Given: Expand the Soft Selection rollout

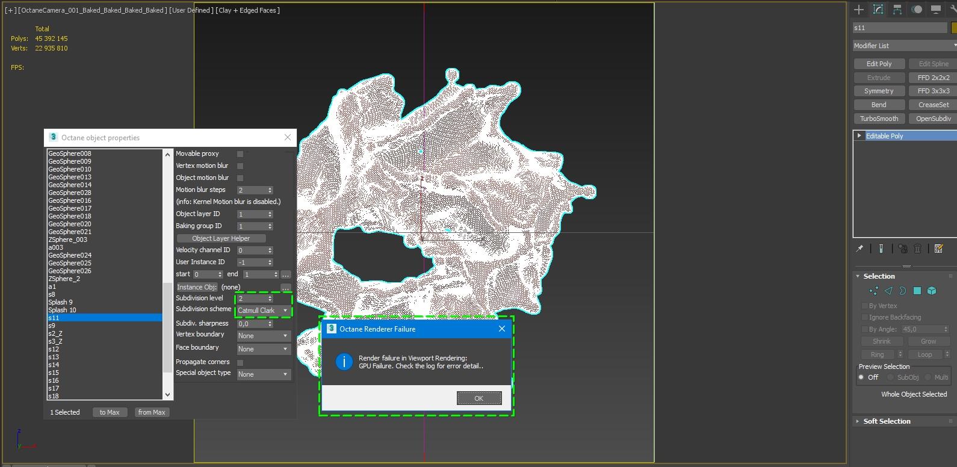Looking at the screenshot, I should click(x=858, y=421).
